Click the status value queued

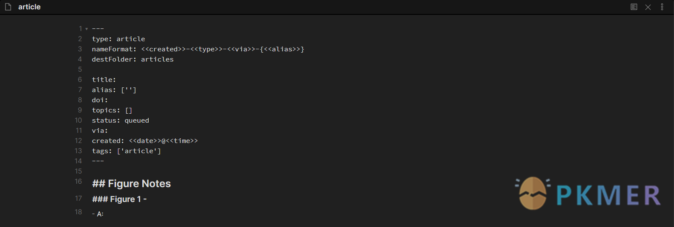(137, 121)
